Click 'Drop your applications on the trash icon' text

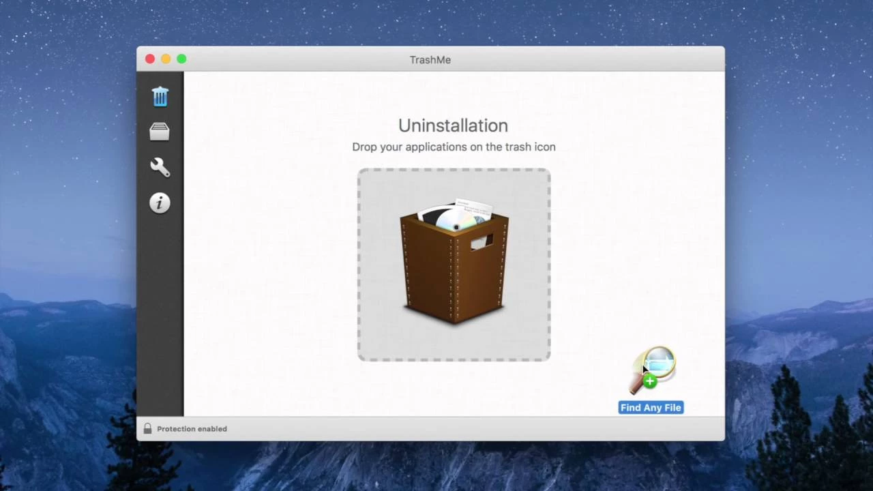454,147
